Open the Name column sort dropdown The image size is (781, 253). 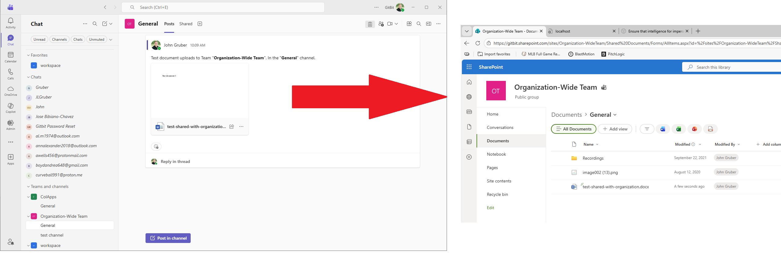point(597,144)
